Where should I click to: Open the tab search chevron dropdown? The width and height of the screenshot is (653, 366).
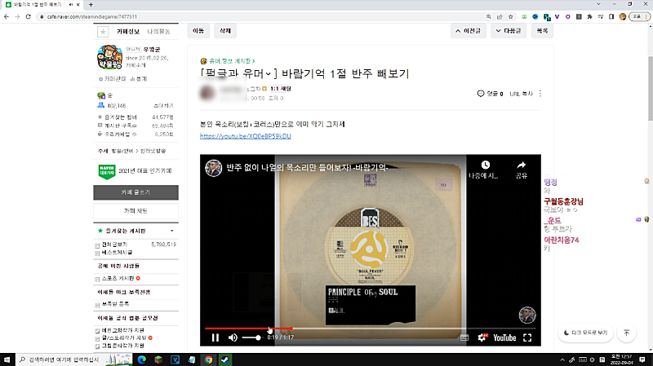tap(598, 4)
